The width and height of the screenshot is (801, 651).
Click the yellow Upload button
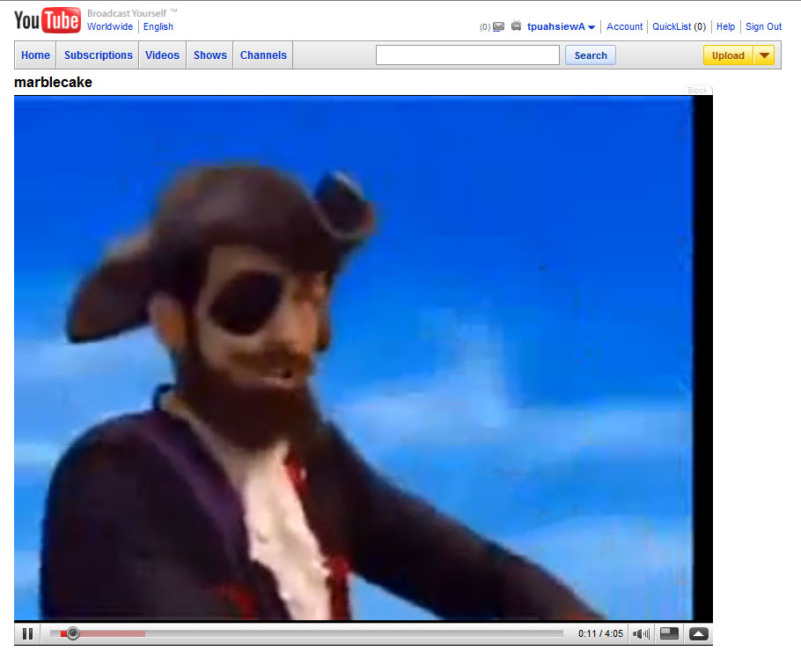click(x=728, y=55)
